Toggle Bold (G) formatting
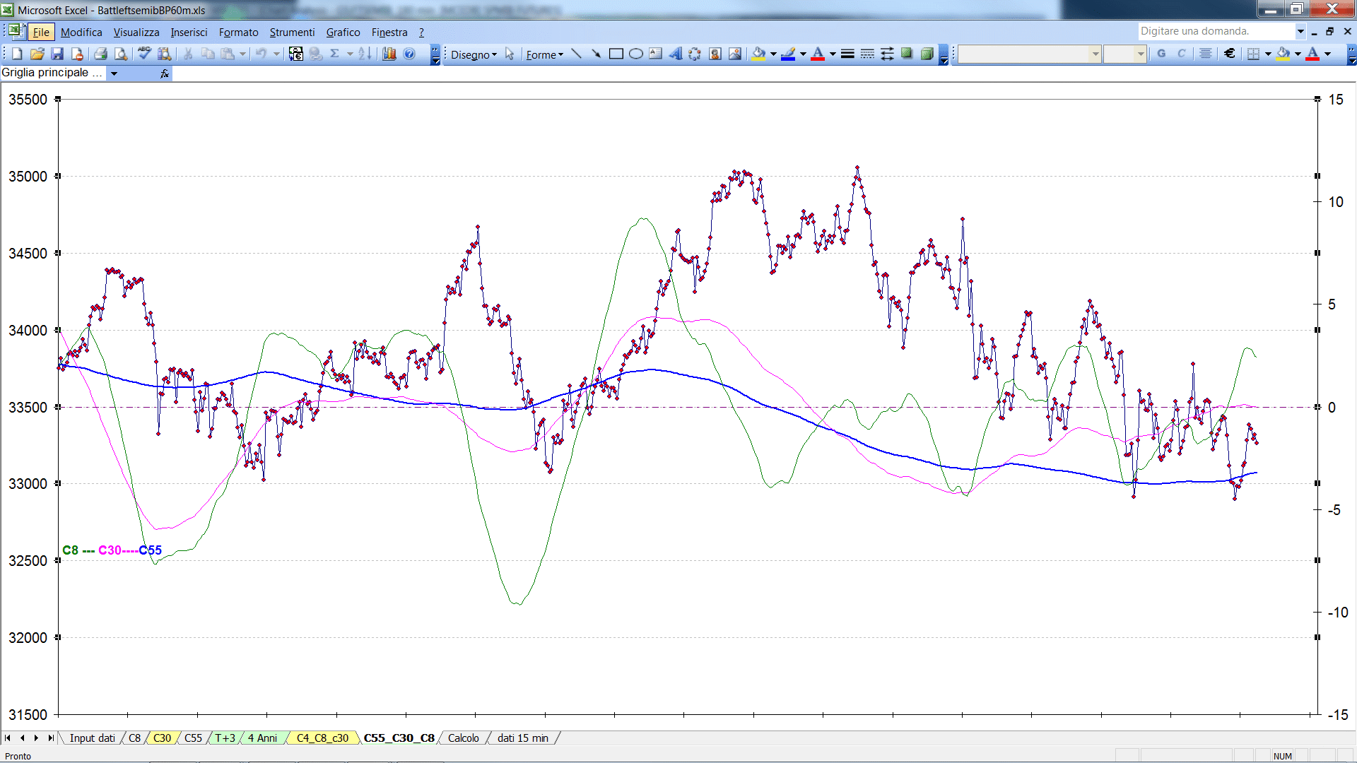The image size is (1357, 763). 1161,54
